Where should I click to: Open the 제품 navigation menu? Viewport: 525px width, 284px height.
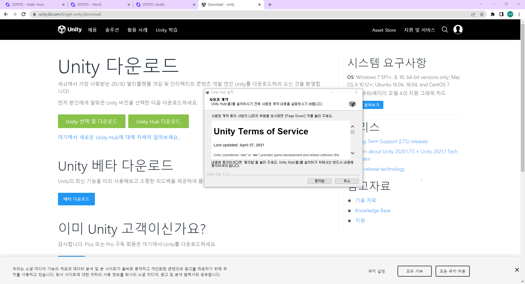[x=92, y=30]
